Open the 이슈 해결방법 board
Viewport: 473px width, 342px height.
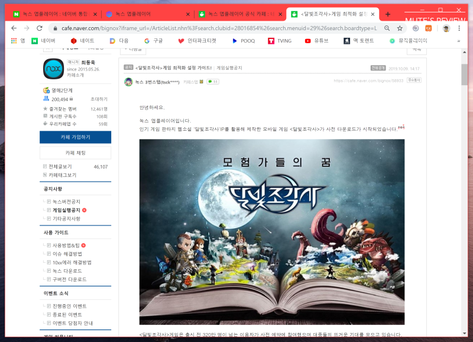coord(67,254)
